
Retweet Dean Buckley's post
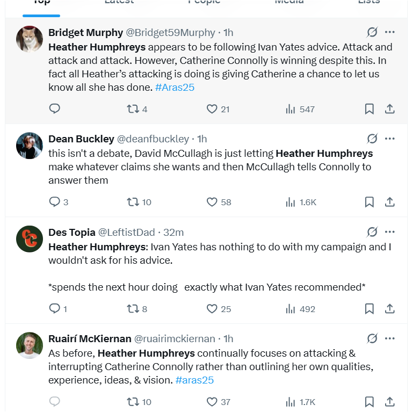coord(133,202)
